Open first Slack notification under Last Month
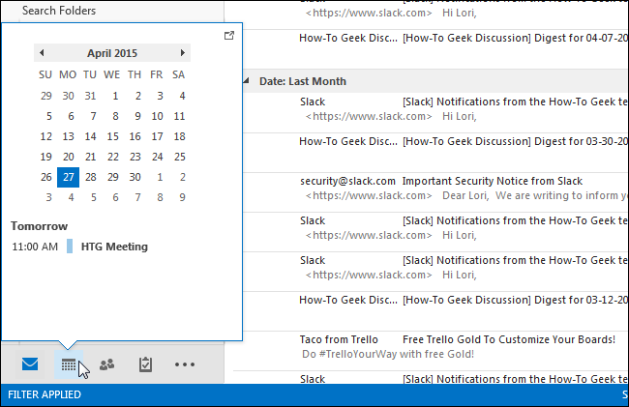Image resolution: width=629 pixels, height=407 pixels. (435, 113)
